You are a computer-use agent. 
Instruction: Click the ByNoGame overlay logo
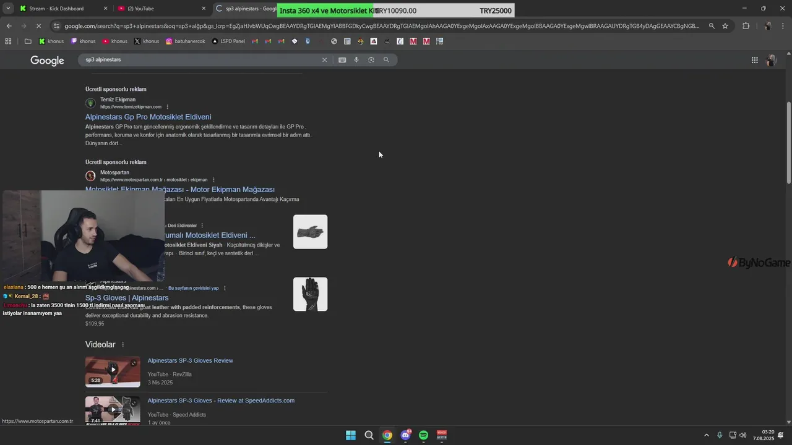[759, 263]
